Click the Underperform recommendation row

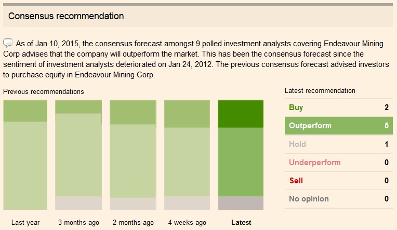tap(338, 163)
